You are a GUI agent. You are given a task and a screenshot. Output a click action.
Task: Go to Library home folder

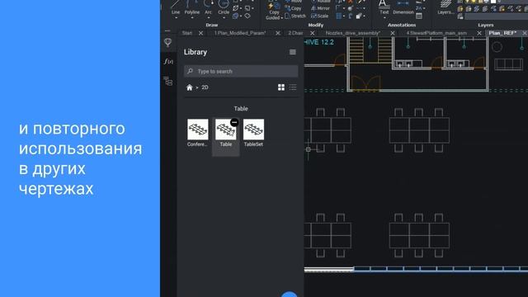click(189, 87)
